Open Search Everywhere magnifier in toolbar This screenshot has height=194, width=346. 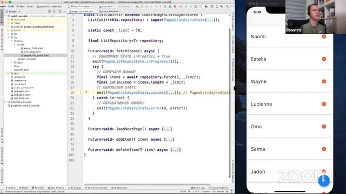[227, 6]
